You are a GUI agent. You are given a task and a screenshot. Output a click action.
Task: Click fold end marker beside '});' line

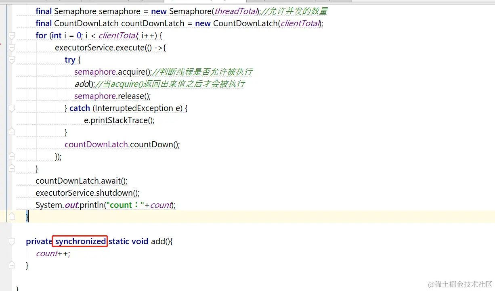point(12,156)
